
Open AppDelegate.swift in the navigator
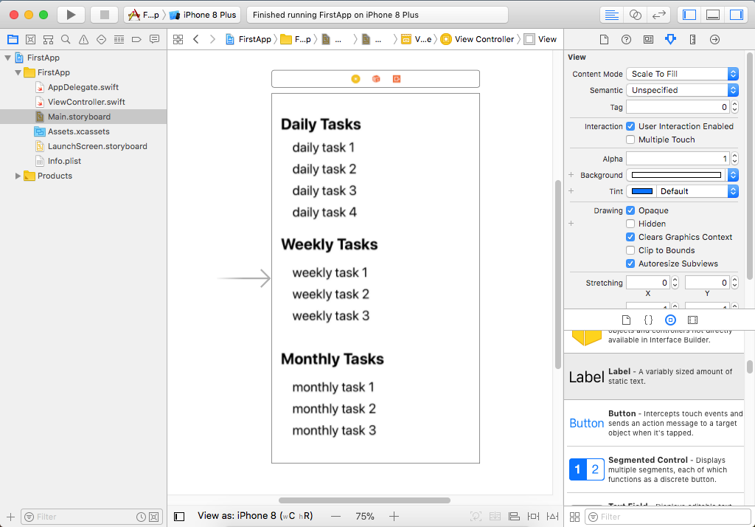83,87
